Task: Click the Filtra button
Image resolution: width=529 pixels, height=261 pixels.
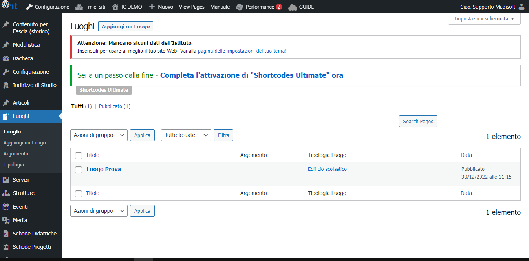Action: pos(223,135)
